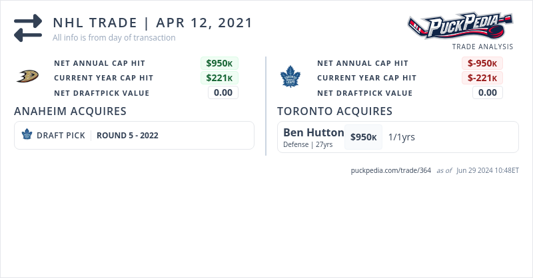Screen dimensions: 533x278
Task: Click the Round 5 - 2022 draft pick text
Action: 127,135
